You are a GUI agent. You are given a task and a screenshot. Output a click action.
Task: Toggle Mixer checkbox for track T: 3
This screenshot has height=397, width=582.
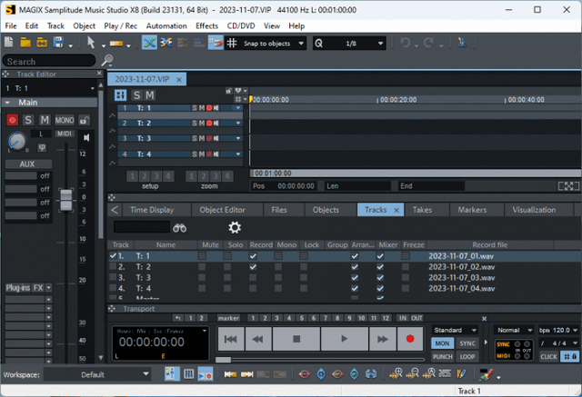tap(380, 278)
